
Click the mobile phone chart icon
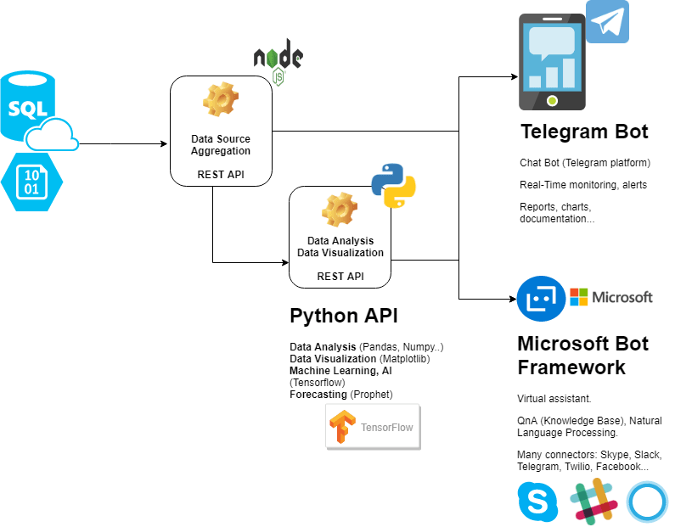[x=553, y=61]
